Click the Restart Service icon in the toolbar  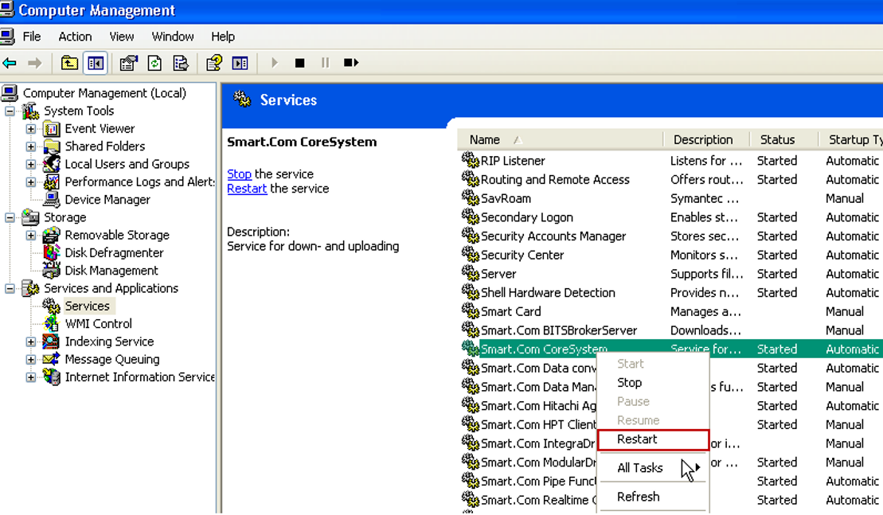click(351, 63)
